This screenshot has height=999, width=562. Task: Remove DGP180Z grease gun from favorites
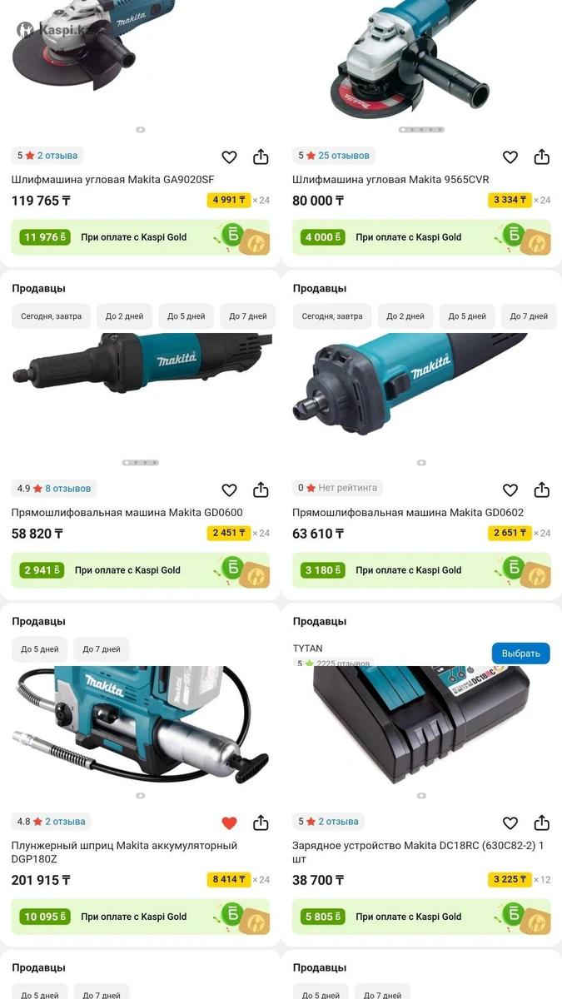[229, 823]
